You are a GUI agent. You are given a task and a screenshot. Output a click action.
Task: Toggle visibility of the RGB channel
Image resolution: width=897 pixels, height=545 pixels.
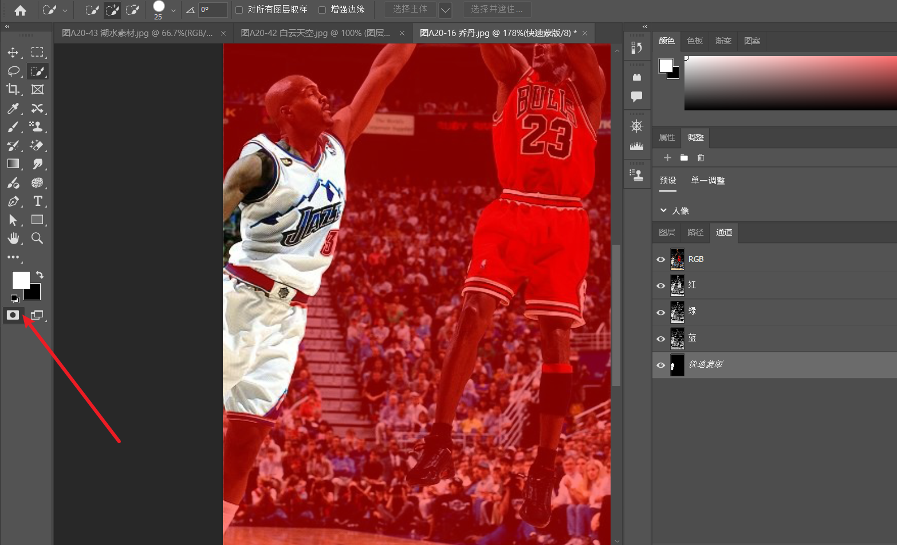point(660,259)
